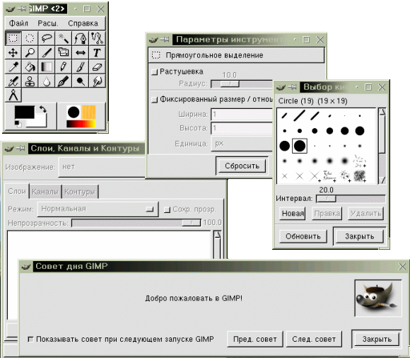Click the След. совет button
Screen dimensions: 410x358
314,339
